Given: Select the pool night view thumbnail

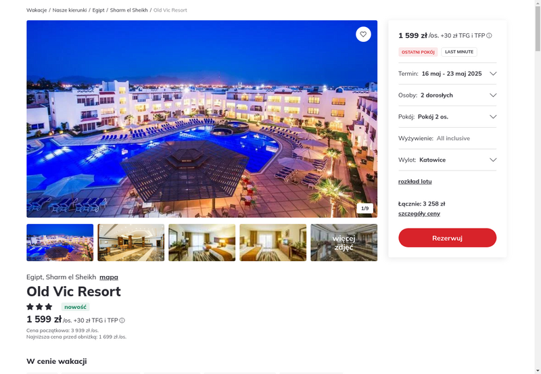Looking at the screenshot, I should (60, 243).
